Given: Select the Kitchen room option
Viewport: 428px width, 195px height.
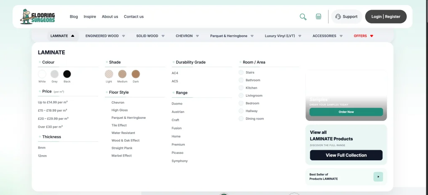Looking at the screenshot, I should (248, 88).
